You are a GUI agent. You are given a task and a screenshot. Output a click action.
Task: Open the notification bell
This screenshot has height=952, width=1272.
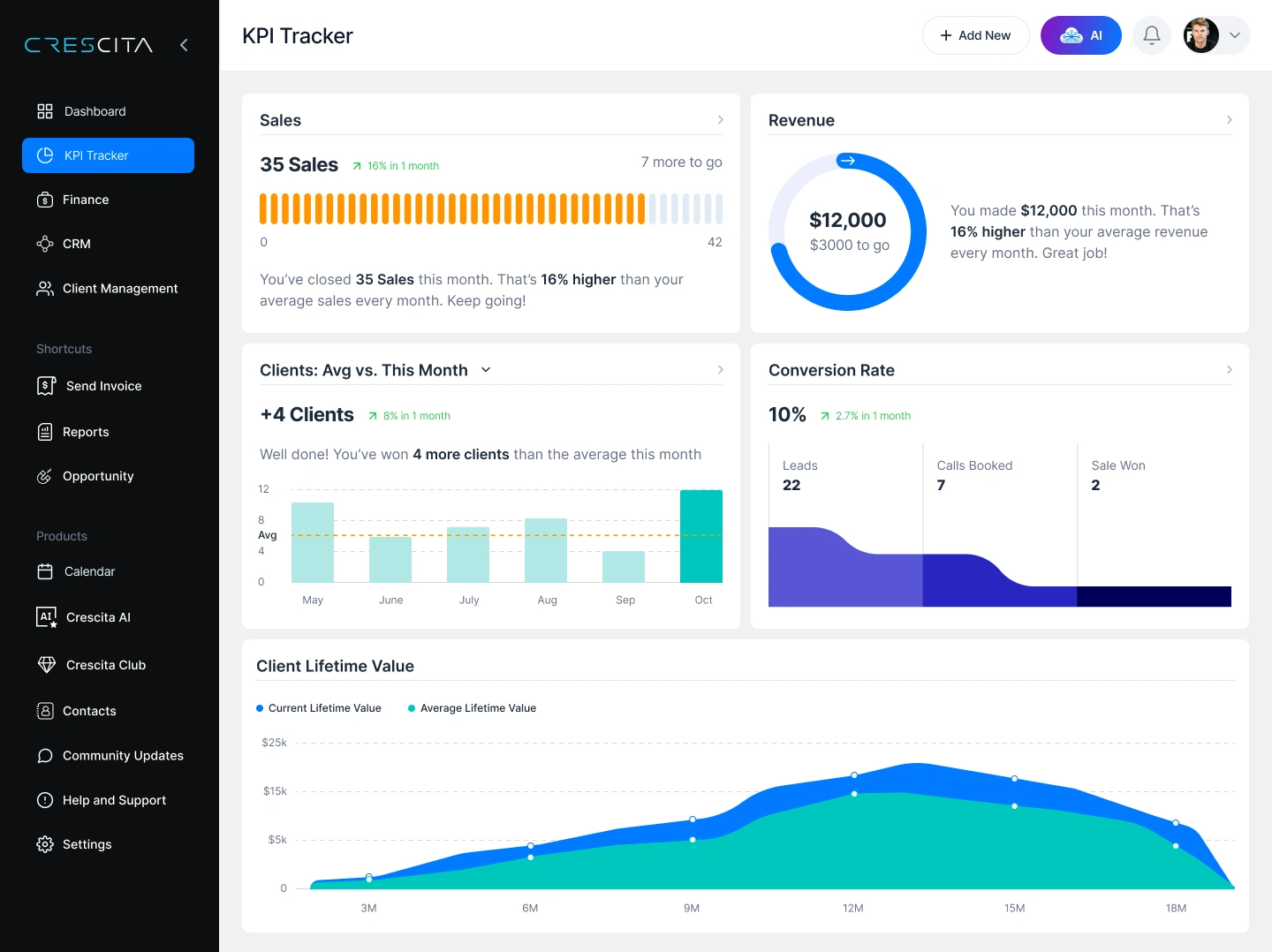click(x=1151, y=35)
